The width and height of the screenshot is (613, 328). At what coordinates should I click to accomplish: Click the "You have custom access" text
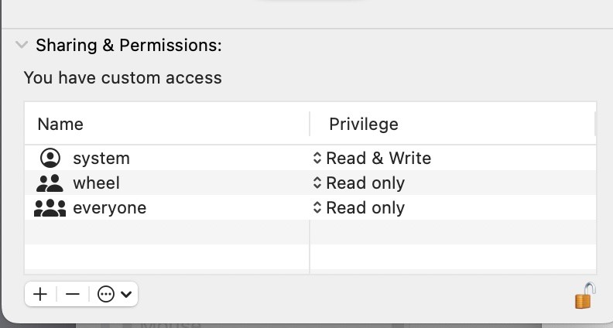(x=122, y=77)
